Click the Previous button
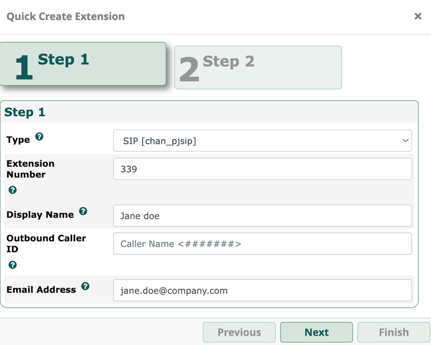 tap(239, 332)
